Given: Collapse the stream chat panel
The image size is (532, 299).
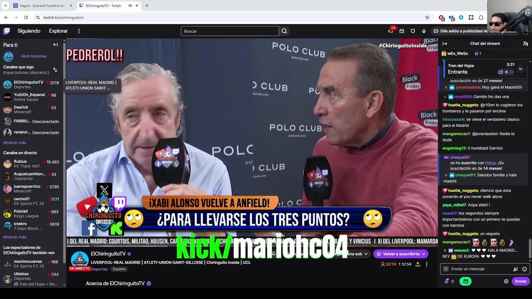Looking at the screenshot, I should (445, 44).
